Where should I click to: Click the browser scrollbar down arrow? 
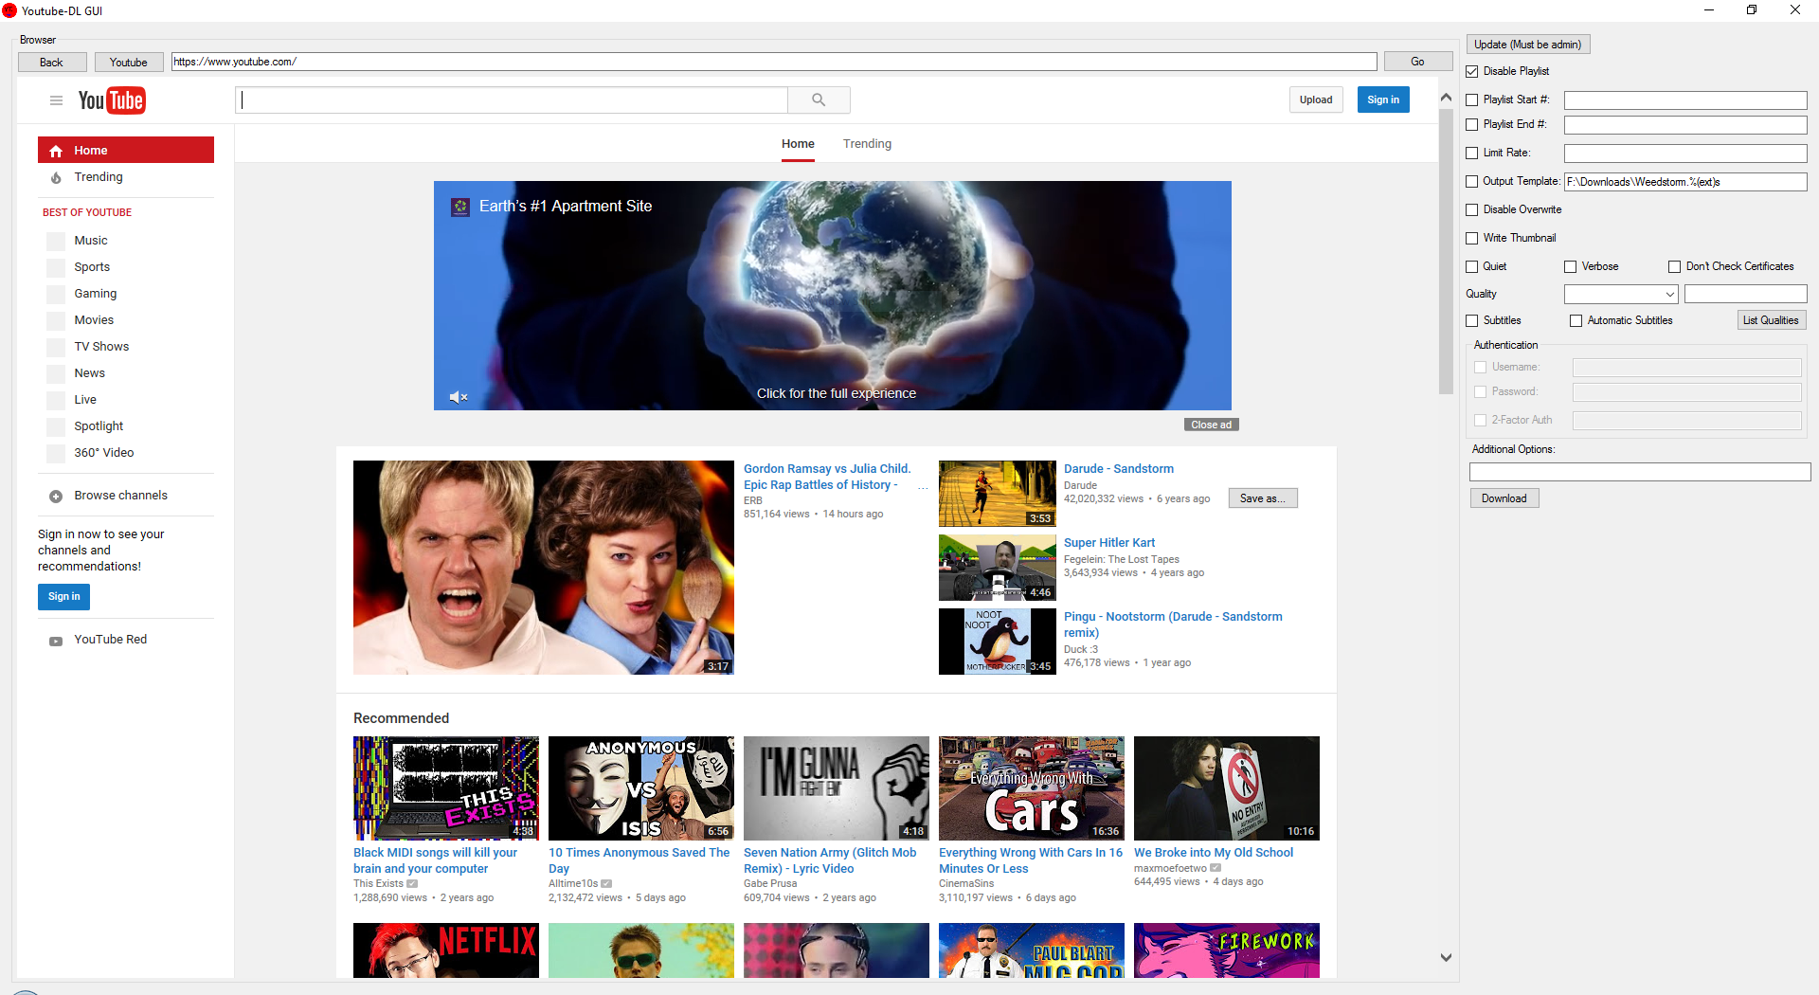coord(1446,957)
